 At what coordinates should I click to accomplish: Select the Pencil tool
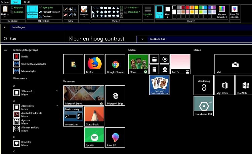tap(66, 9)
